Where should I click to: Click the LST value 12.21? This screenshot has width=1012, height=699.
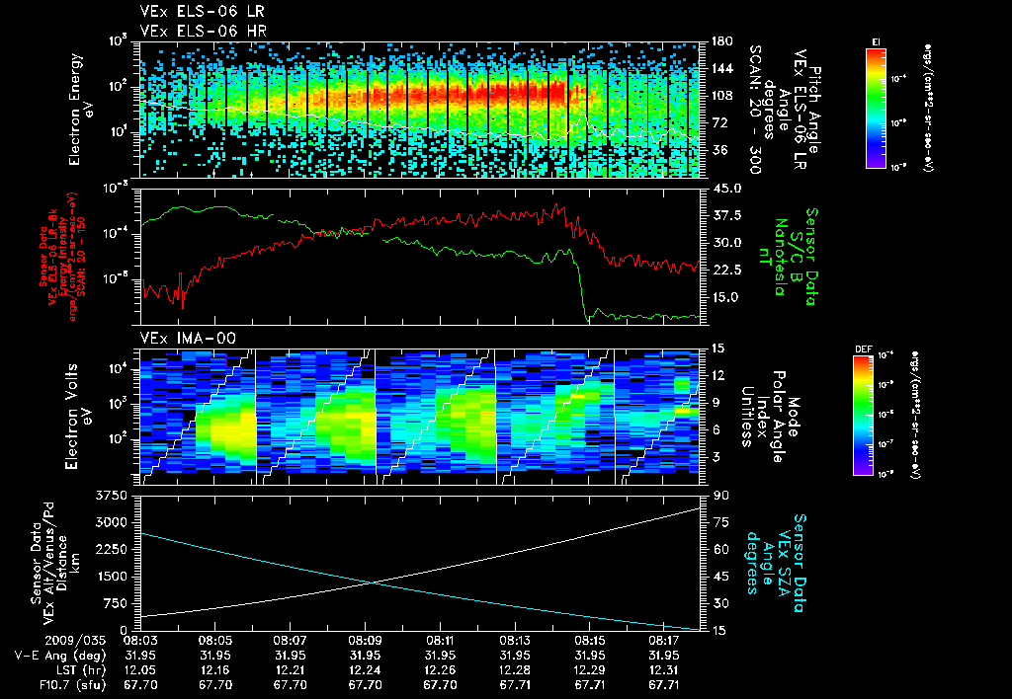[290, 670]
